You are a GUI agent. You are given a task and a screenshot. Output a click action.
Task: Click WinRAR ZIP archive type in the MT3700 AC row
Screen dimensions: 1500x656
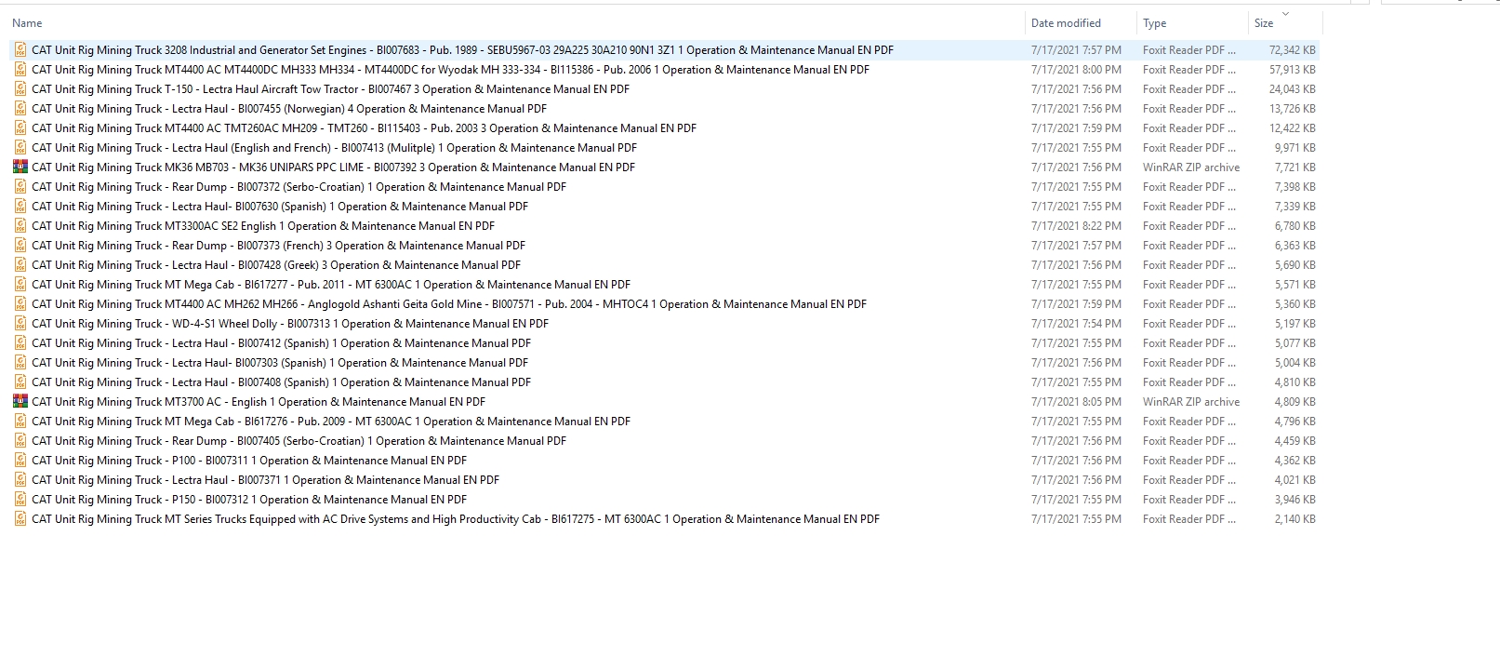point(1191,402)
